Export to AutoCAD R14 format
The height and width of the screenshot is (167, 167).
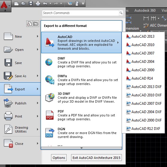click(143, 78)
